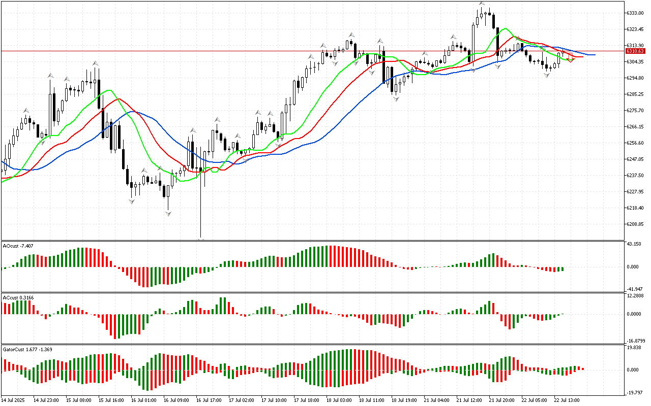Click the 16 Jul 17:00 time label

point(209,400)
